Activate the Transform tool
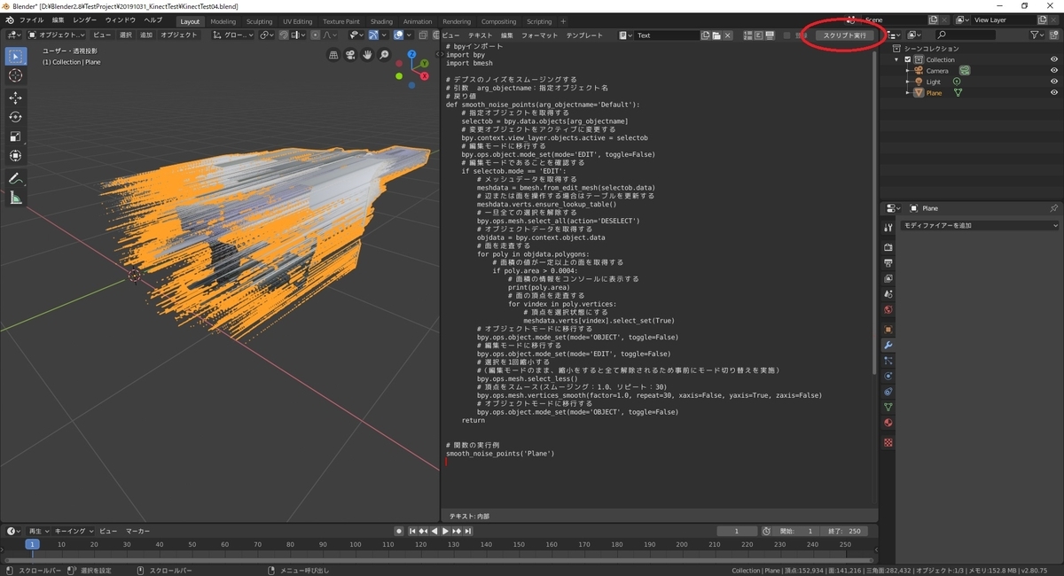This screenshot has width=1064, height=576. pyautogui.click(x=16, y=156)
